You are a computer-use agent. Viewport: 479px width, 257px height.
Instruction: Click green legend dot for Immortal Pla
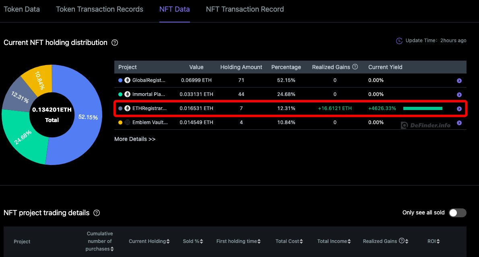(x=120, y=94)
